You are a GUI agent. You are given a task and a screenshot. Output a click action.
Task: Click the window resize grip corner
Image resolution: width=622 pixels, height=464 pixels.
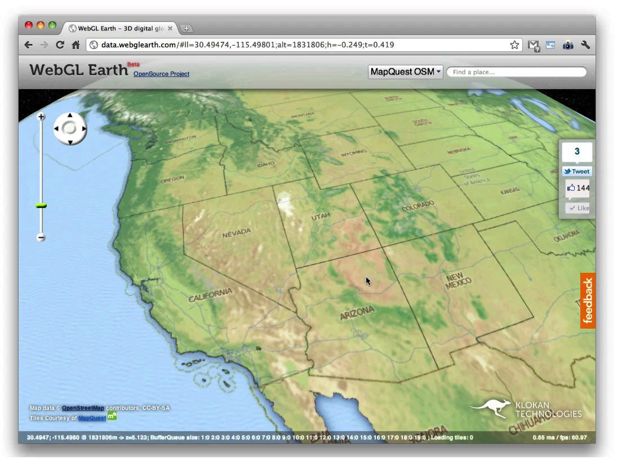tap(592, 440)
